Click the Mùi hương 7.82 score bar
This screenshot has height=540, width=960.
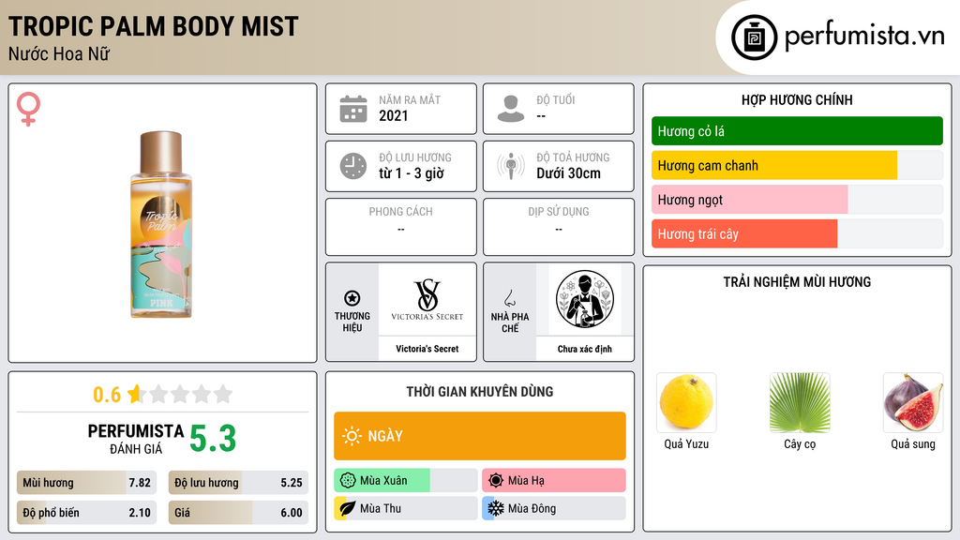[x=86, y=483]
